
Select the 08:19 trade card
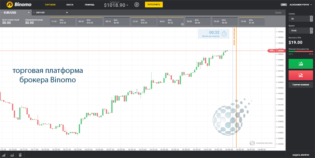117,22
